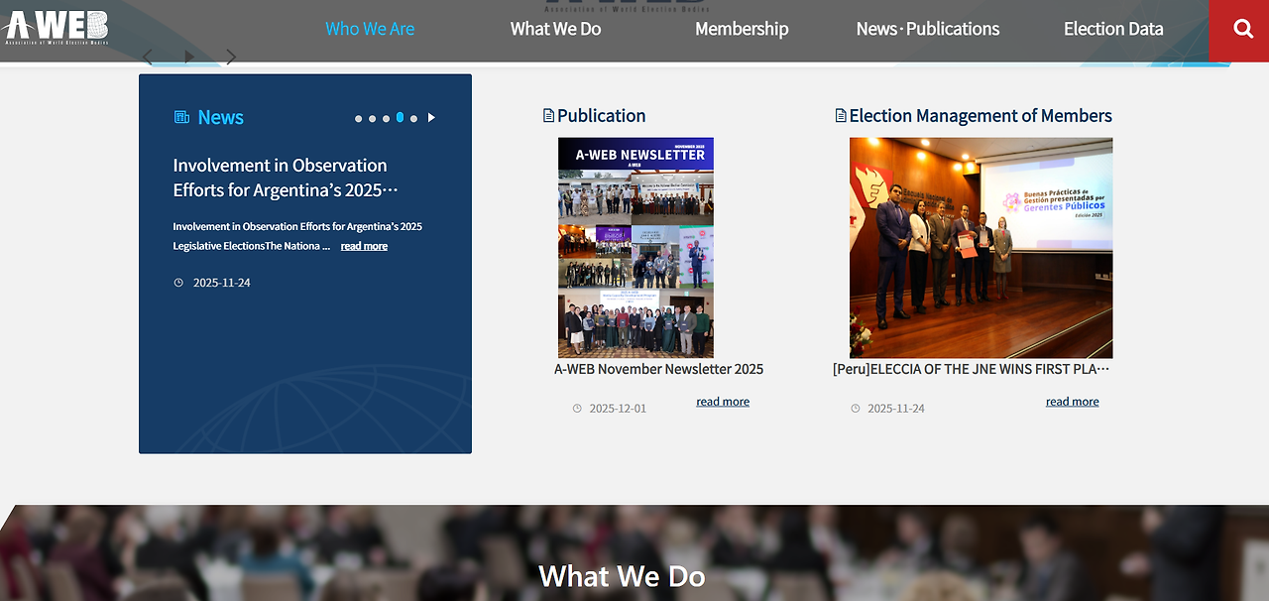Click the News heading text
Image resolution: width=1269 pixels, height=601 pixels.
pyautogui.click(x=220, y=117)
